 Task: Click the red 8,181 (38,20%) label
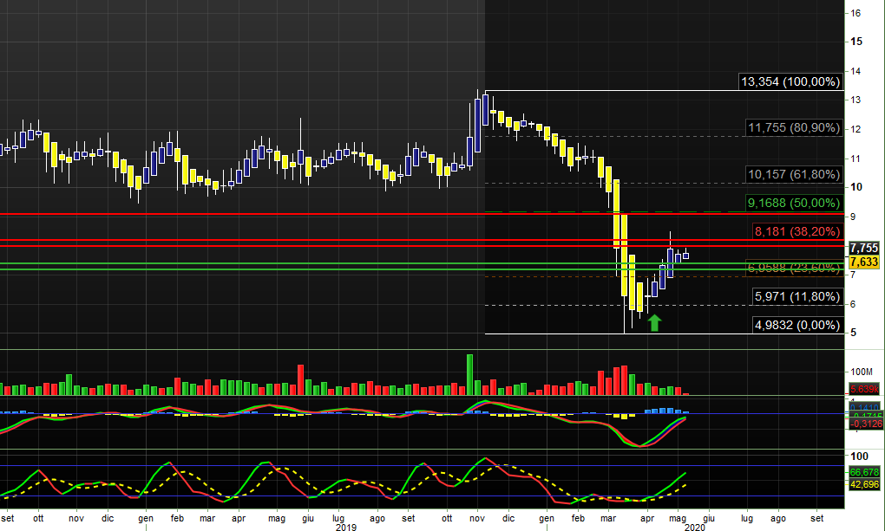click(796, 231)
